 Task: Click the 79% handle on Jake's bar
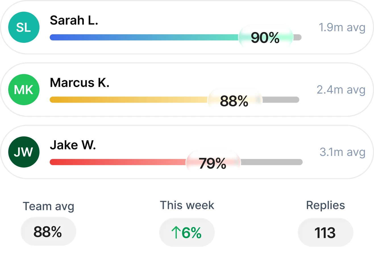(213, 162)
